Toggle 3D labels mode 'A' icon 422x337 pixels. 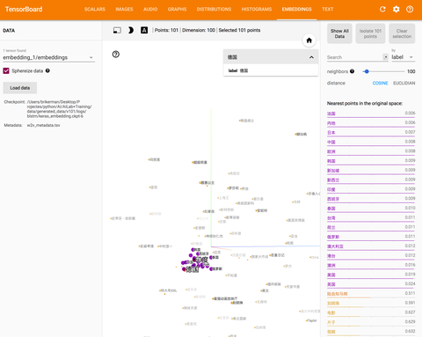click(x=144, y=30)
